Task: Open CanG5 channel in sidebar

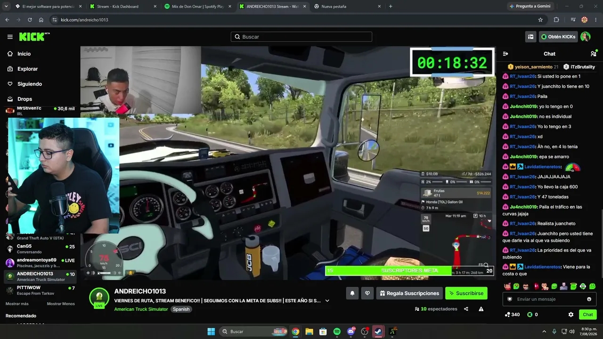Action: 40,249
